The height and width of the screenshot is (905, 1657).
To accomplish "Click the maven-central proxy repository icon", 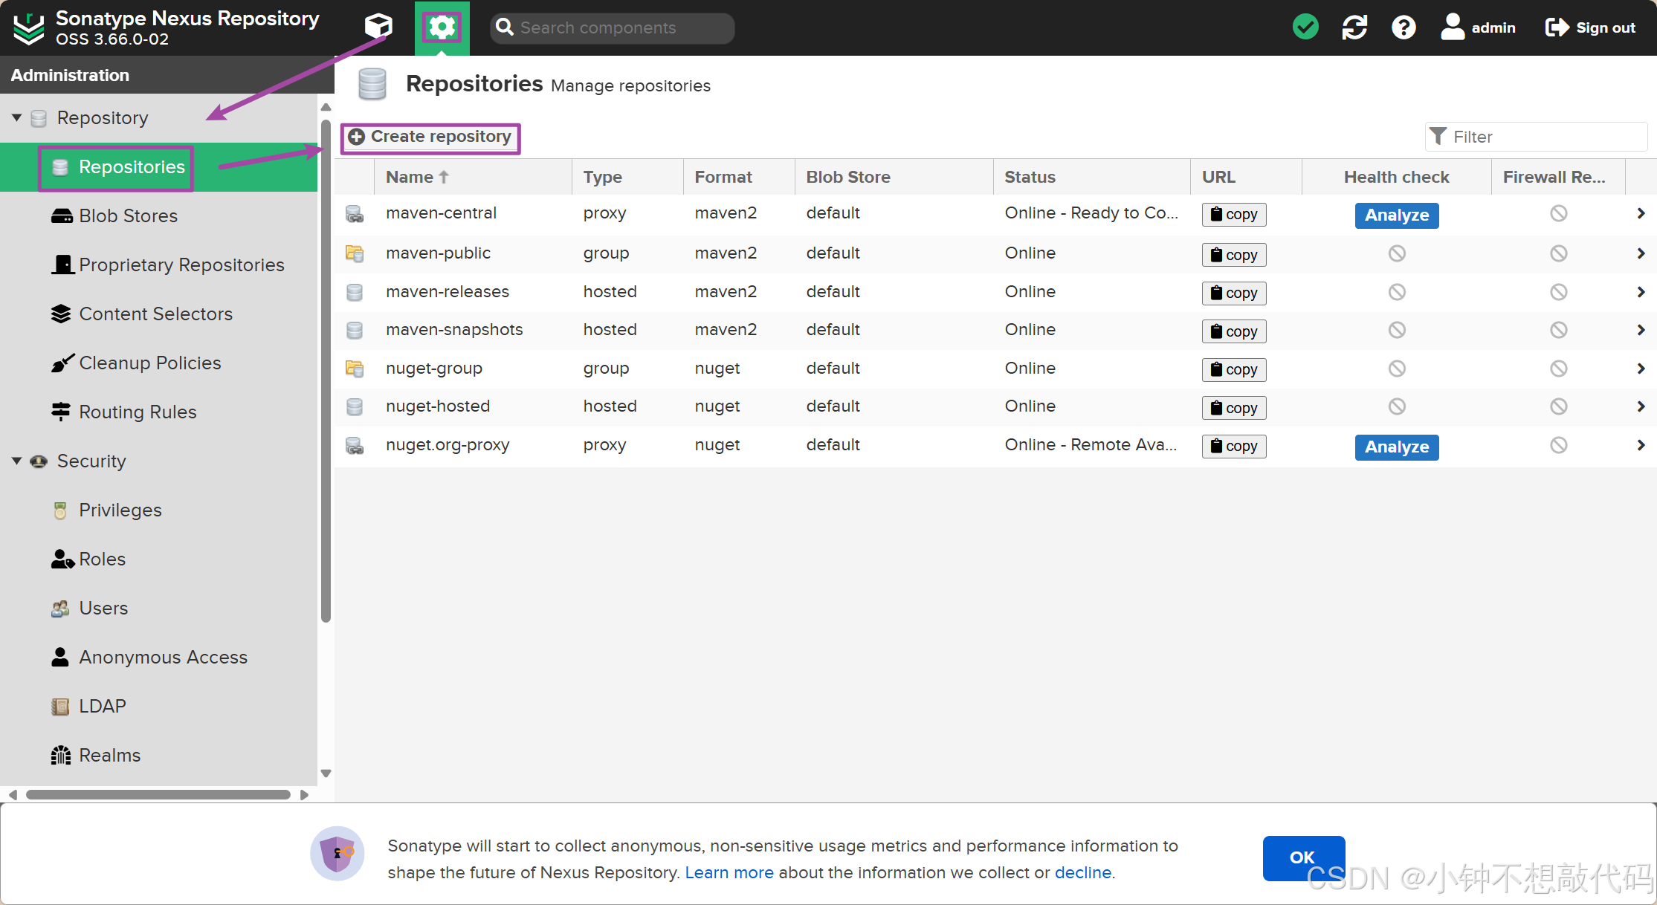I will click(355, 215).
